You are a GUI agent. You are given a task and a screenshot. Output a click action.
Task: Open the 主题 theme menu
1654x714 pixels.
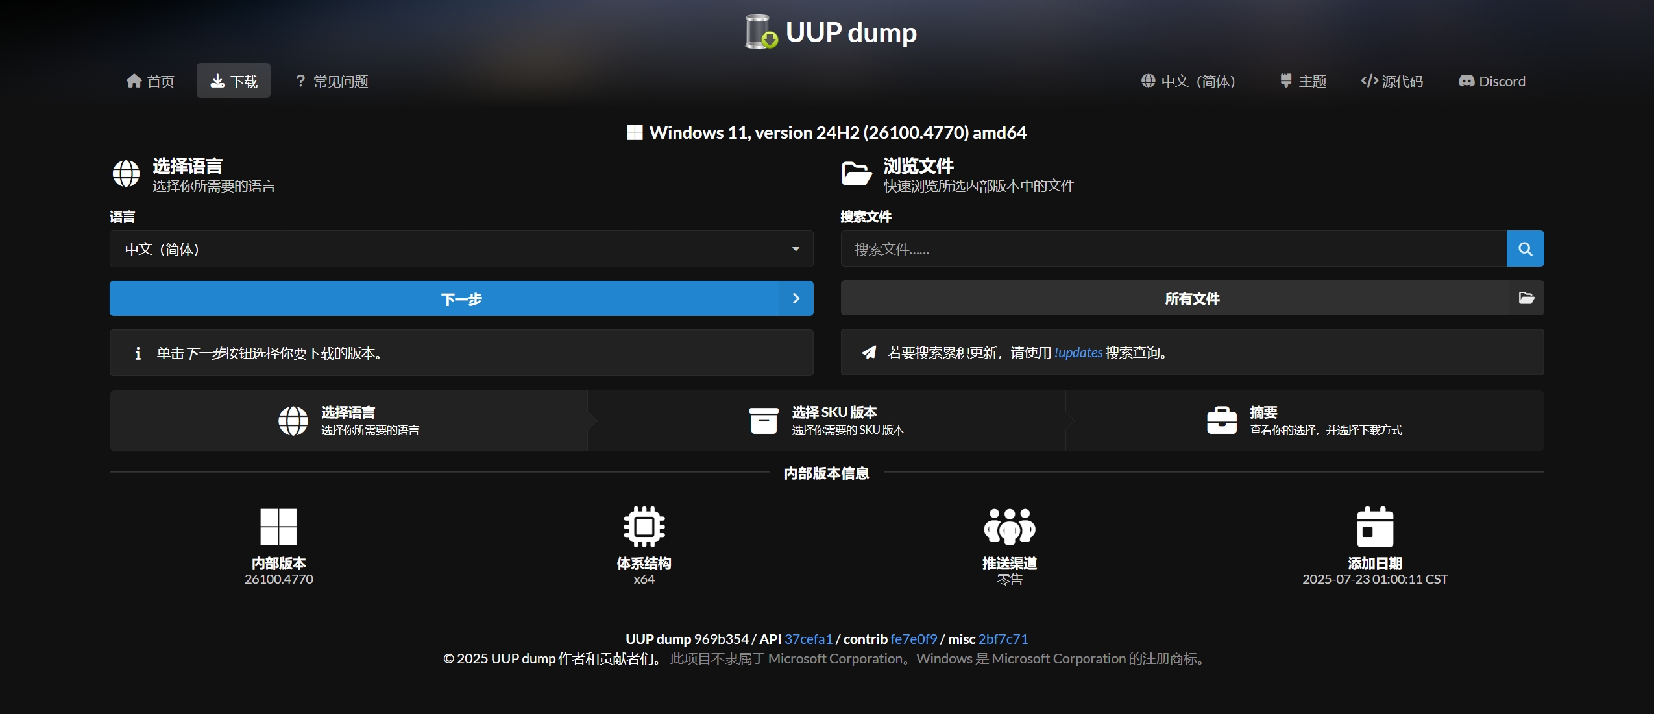[x=1303, y=81]
